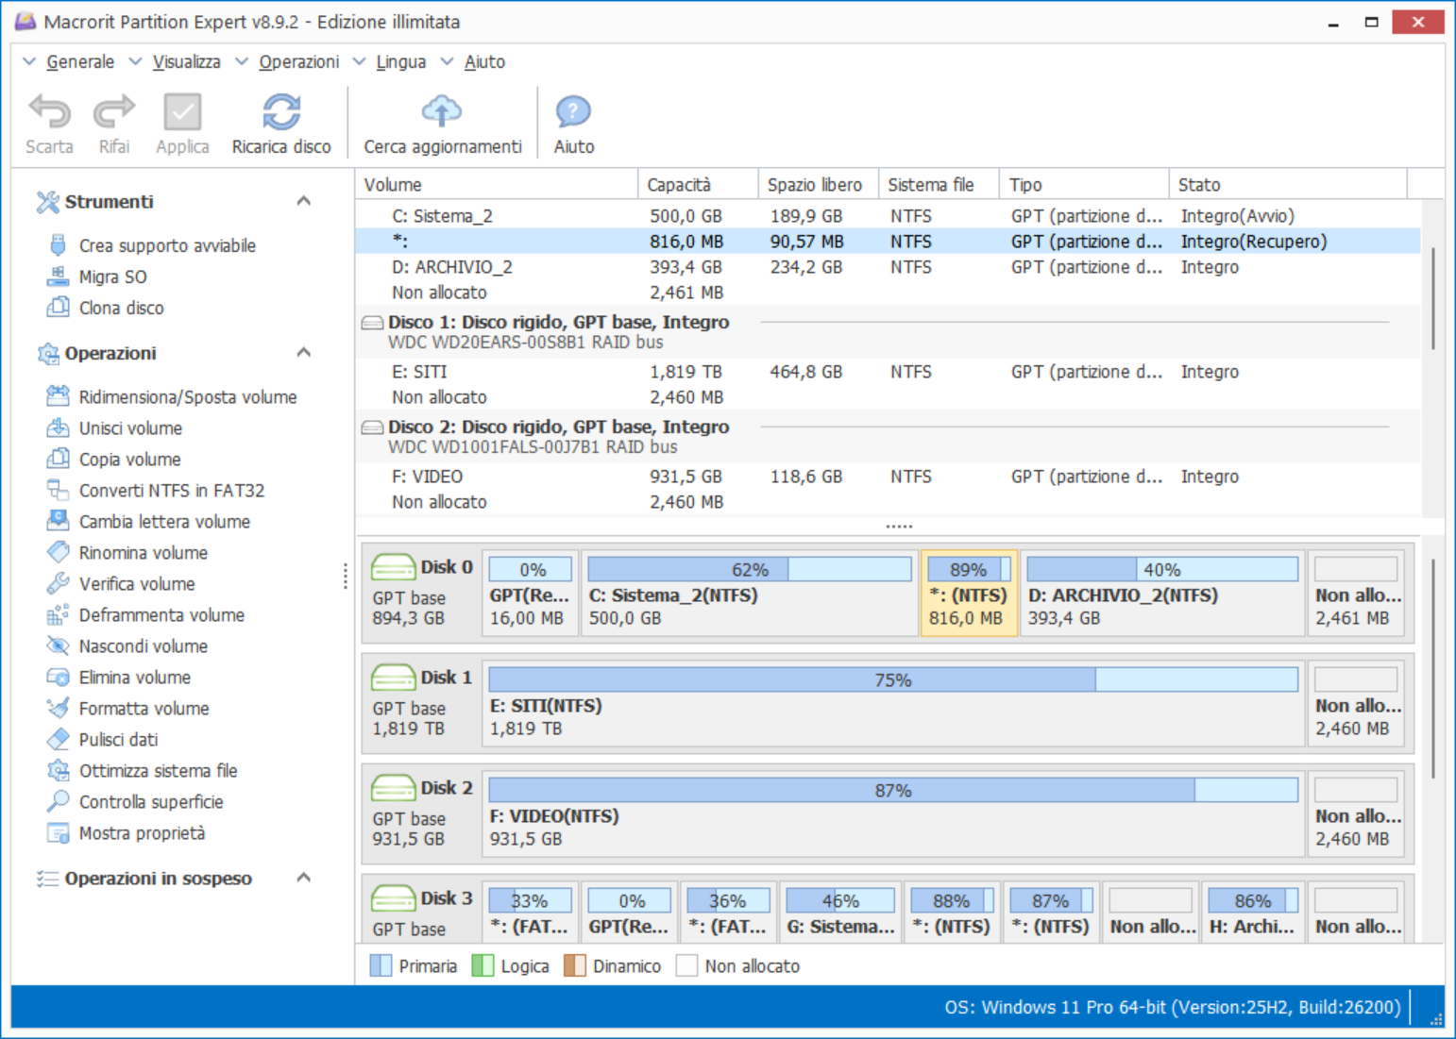Viewport: 1456px width, 1039px height.
Task: Click the Mostra proprietà icon
Action: tap(58, 832)
